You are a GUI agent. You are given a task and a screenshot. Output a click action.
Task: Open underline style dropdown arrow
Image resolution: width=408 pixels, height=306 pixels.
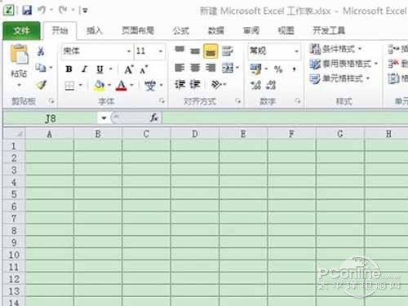111,69
